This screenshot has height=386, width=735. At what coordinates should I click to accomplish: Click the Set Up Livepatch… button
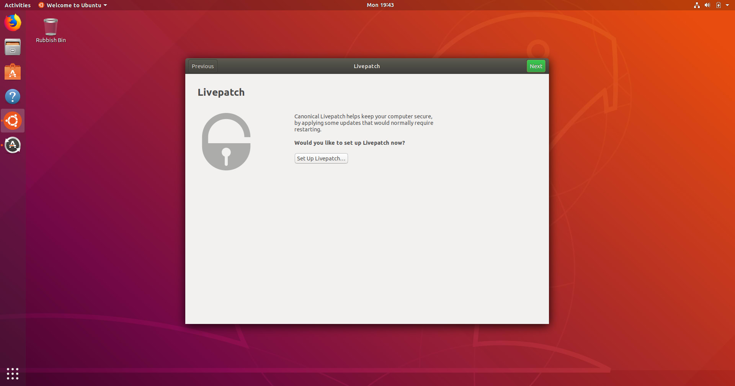(x=321, y=159)
